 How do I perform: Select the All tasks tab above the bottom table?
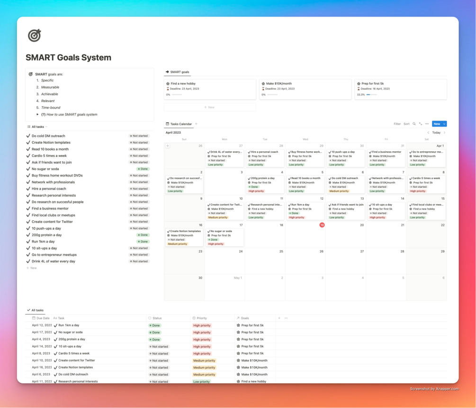coord(35,310)
